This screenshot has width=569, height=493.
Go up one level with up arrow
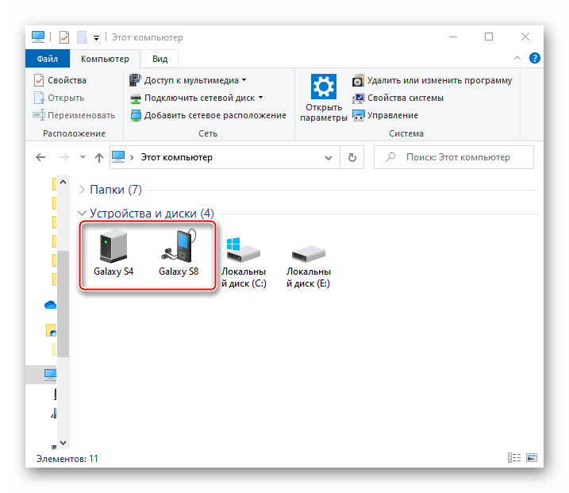pyautogui.click(x=98, y=157)
